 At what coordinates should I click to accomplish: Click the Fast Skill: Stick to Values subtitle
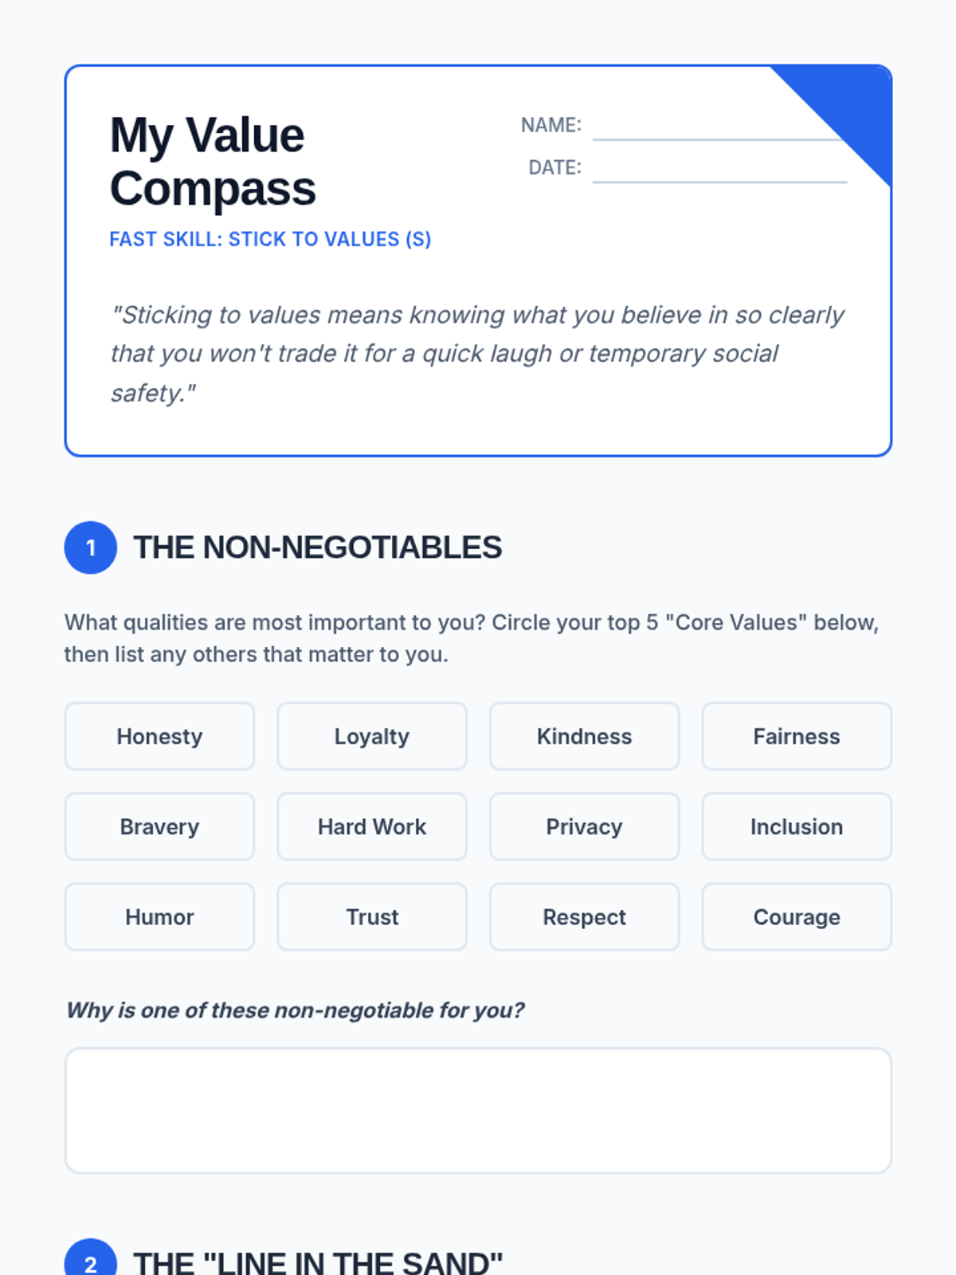click(270, 239)
